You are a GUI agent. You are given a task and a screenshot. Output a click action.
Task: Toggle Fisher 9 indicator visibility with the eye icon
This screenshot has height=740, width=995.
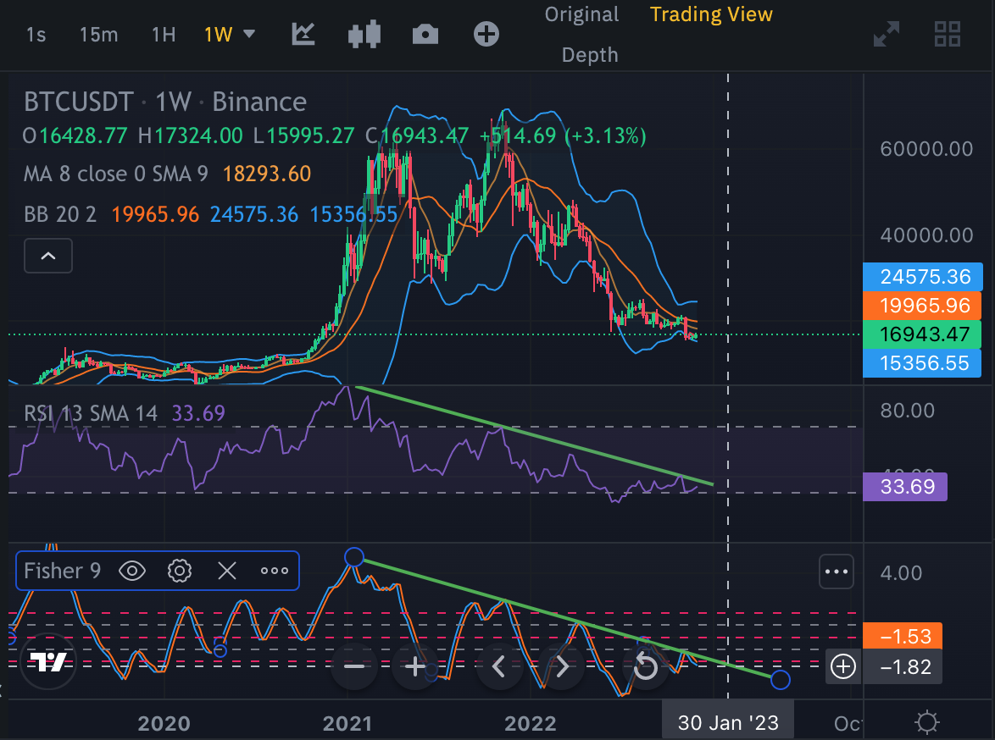point(132,571)
